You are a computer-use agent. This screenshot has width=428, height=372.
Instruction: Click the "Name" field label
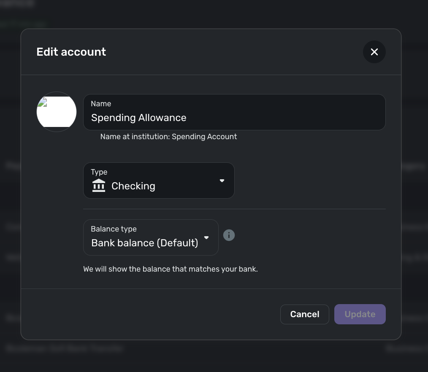(101, 104)
